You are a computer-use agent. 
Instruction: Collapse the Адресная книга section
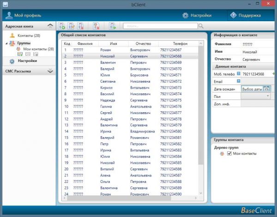(x=50, y=26)
